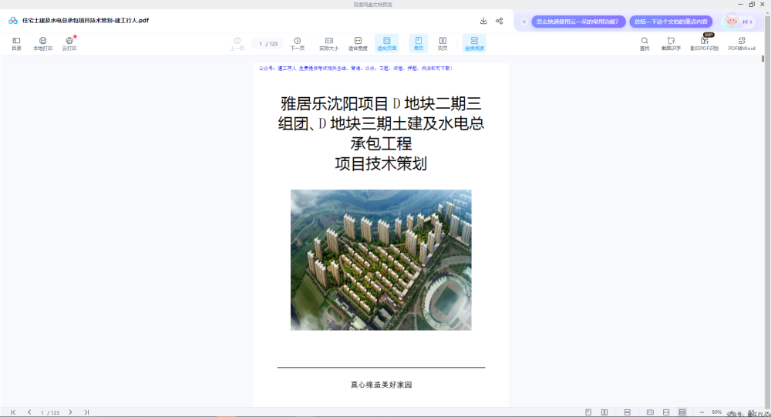The height and width of the screenshot is (417, 771).
Task: Select 适合宽度 fit width mode
Action: coord(358,43)
